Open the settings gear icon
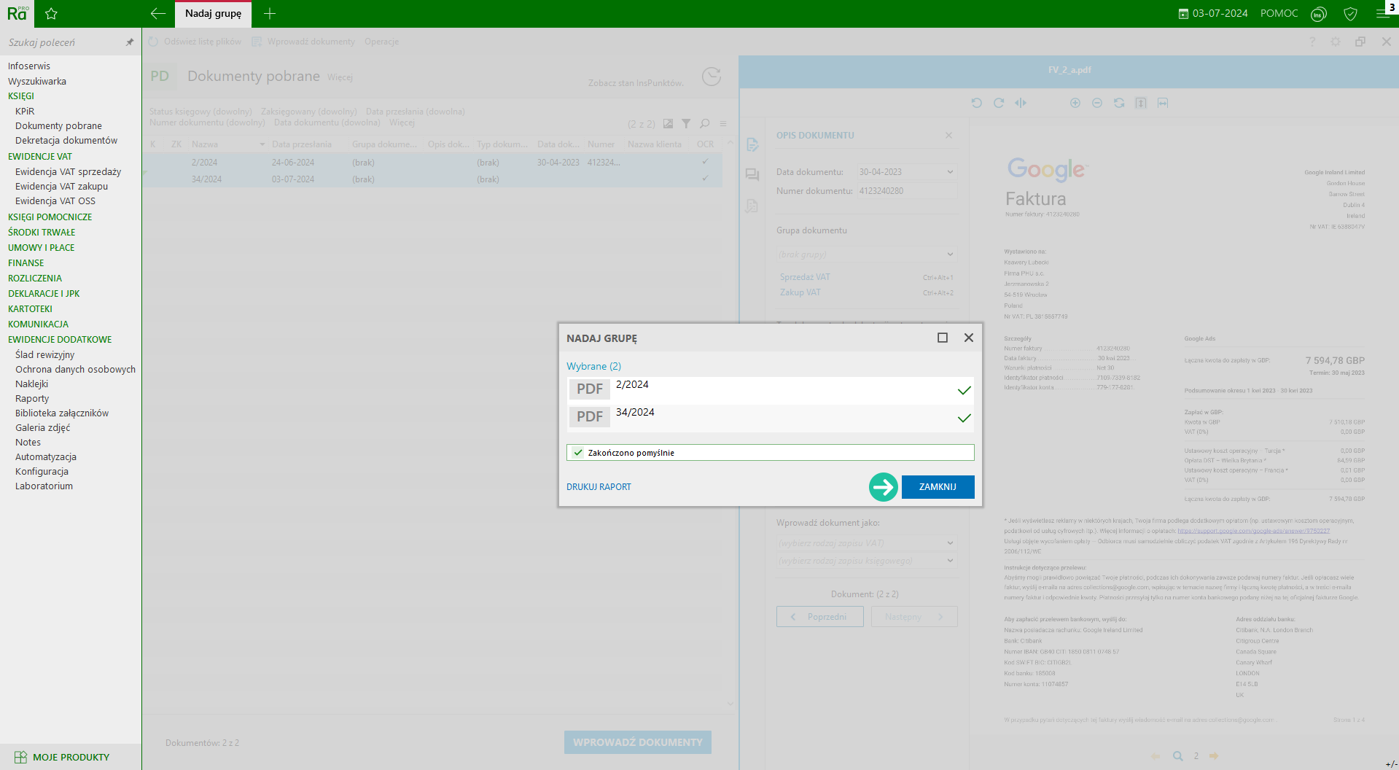The width and height of the screenshot is (1399, 770). tap(1336, 42)
